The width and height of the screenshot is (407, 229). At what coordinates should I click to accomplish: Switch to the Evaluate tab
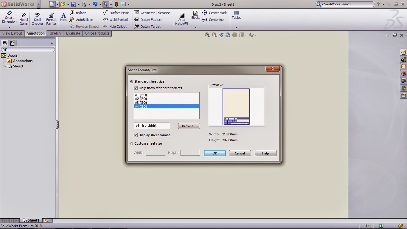click(x=73, y=33)
